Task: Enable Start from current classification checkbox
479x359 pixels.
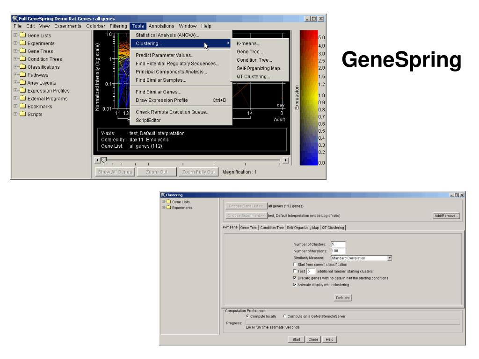Action: pos(295,265)
